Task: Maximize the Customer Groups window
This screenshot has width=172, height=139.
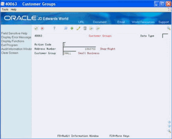Action: pyautogui.click(x=162, y=4)
